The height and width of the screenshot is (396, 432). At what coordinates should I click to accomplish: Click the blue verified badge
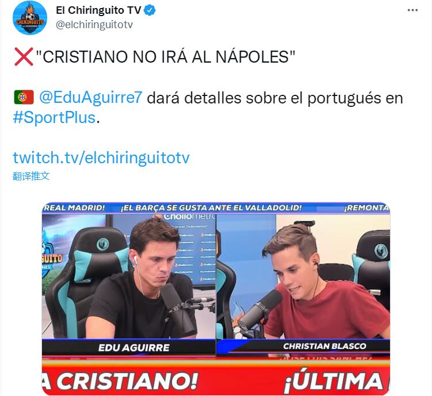(150, 10)
